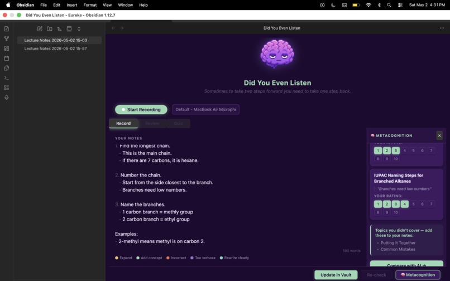This screenshot has width=450, height=281.
Task: Click "1 carbon branch = methly group" line
Action: pyautogui.click(x=157, y=212)
